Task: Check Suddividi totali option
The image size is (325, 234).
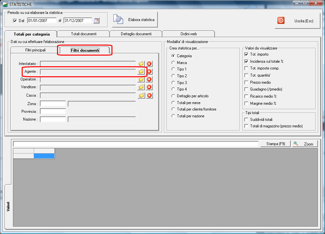Action: [246, 120]
